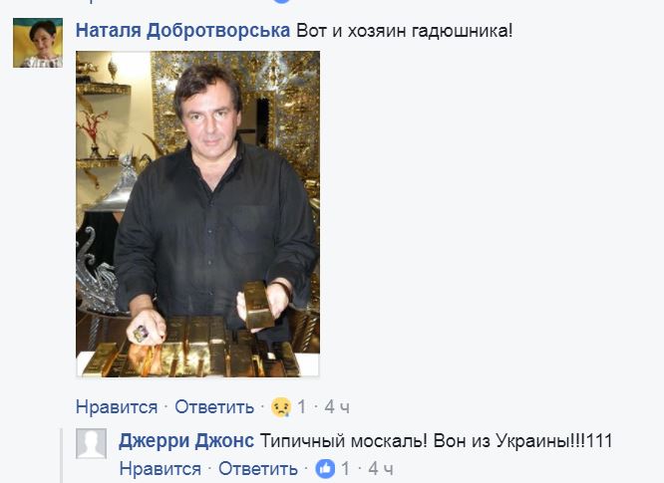Click the crying emoji reaction on the first comment
Image resolution: width=664 pixels, height=483 pixels.
281,407
